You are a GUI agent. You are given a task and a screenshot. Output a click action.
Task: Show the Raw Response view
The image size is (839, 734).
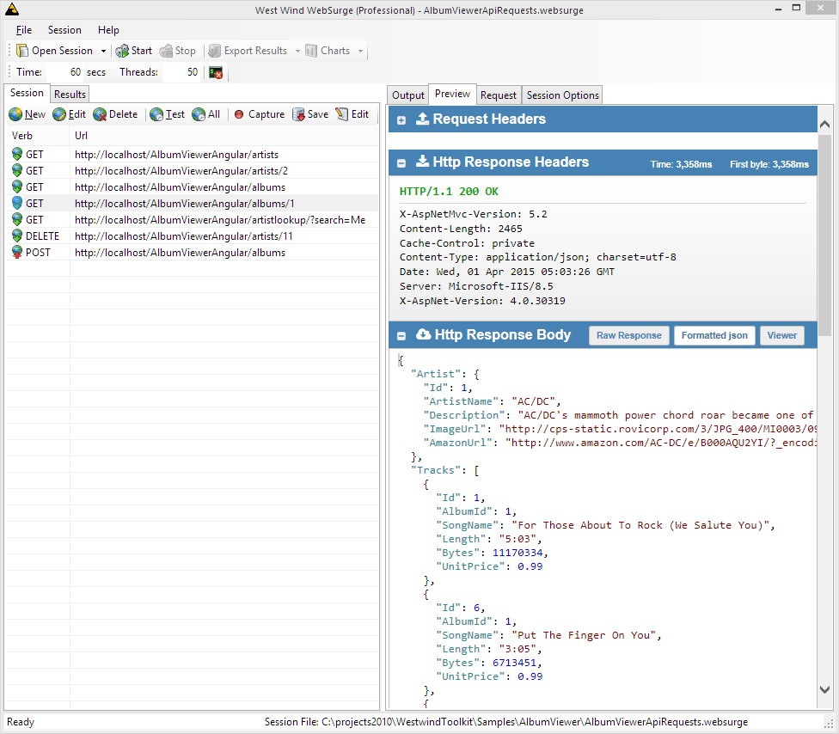click(628, 335)
